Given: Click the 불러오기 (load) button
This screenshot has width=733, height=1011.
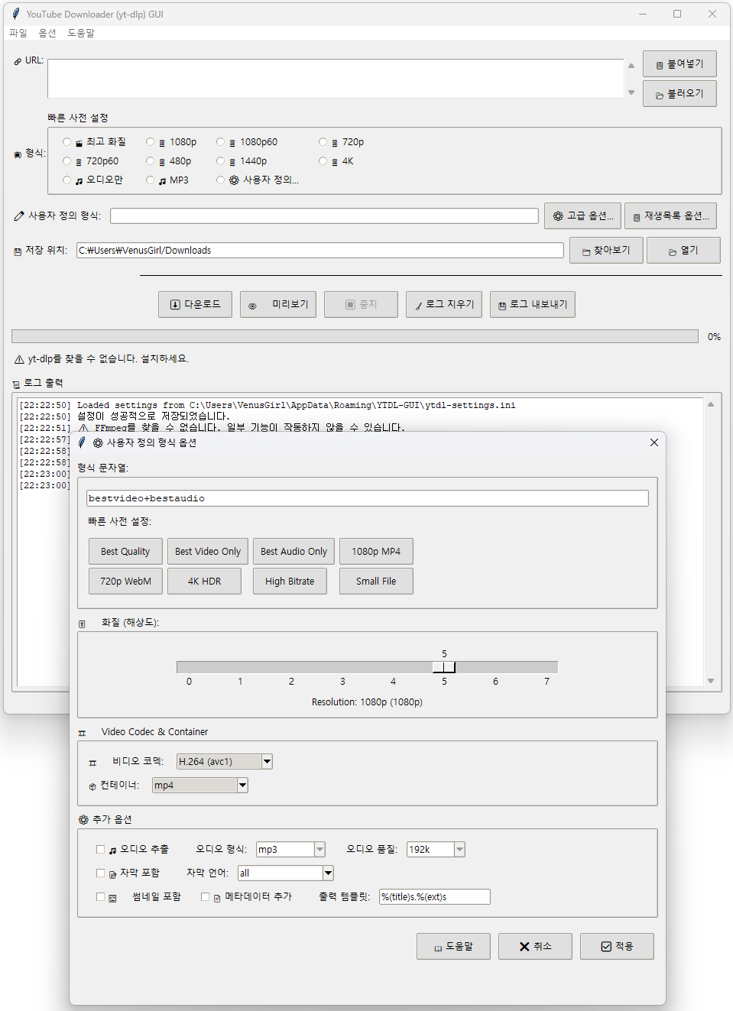Looking at the screenshot, I should point(679,94).
